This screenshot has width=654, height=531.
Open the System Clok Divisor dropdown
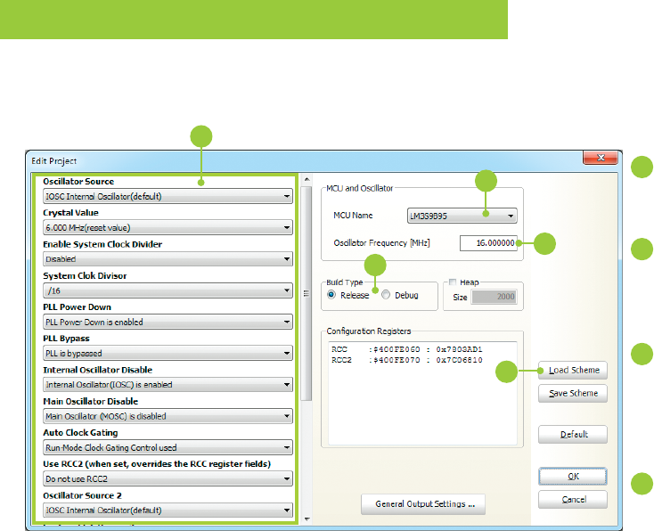coord(168,290)
